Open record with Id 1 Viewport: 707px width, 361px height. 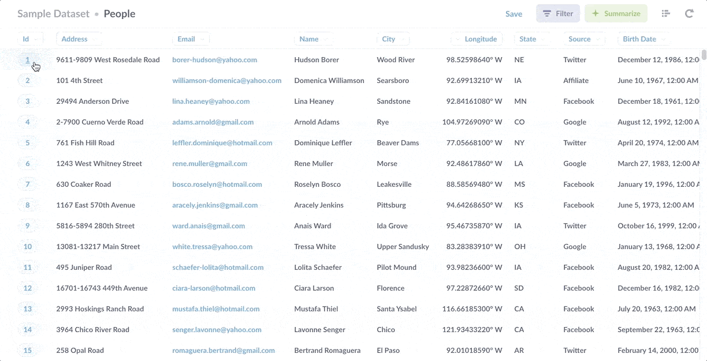[27, 60]
